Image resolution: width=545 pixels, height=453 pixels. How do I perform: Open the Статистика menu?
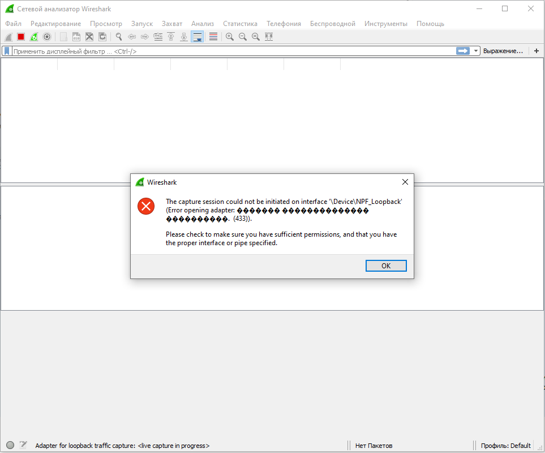pos(240,24)
